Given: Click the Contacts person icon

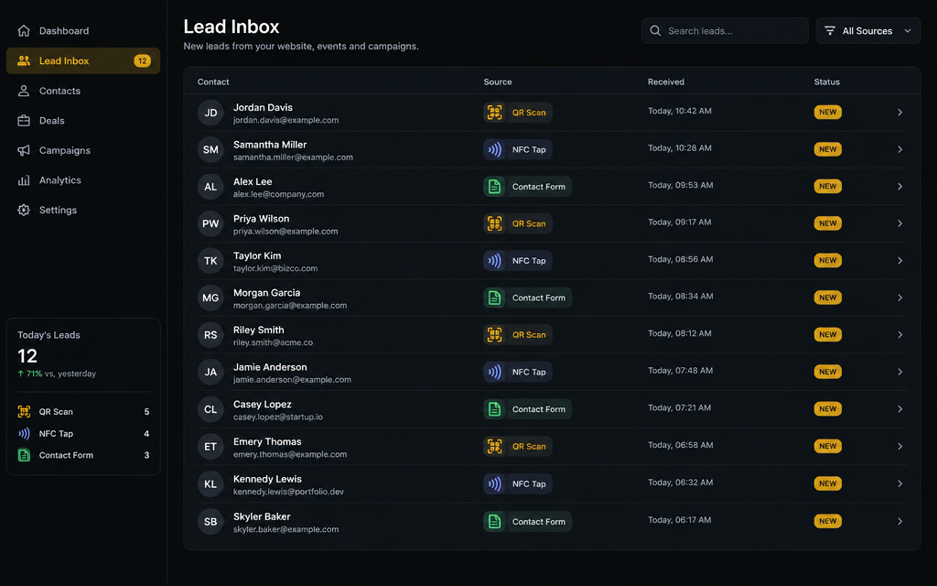Looking at the screenshot, I should click(x=24, y=91).
